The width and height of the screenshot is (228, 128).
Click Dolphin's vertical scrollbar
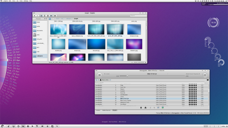pos(146,41)
